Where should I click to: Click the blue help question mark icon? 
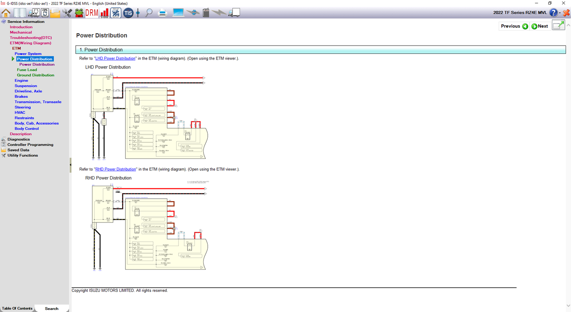tap(554, 12)
